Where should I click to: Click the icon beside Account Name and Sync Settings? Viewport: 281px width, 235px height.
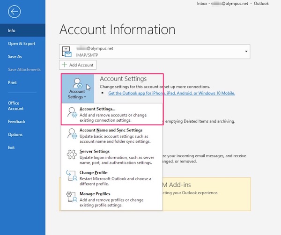pyautogui.click(x=72, y=133)
